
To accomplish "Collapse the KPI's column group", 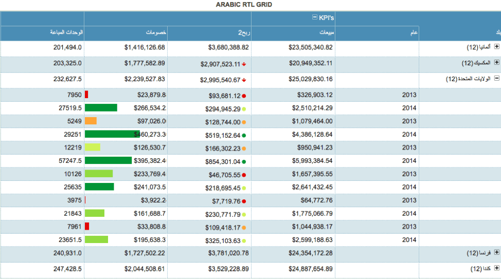I will pyautogui.click(x=315, y=17).
